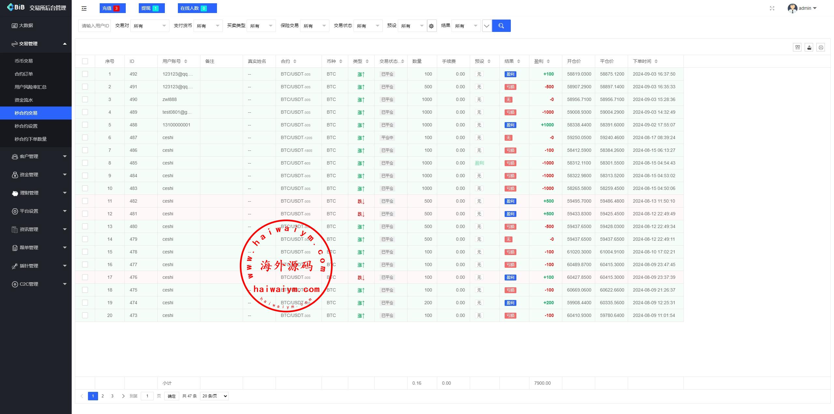
Task: Toggle fullscreen mode icon
Action: click(x=772, y=8)
